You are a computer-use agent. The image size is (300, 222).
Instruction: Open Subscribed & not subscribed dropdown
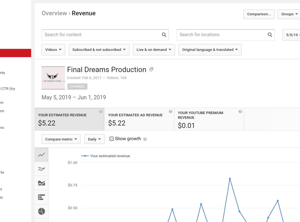click(x=99, y=50)
